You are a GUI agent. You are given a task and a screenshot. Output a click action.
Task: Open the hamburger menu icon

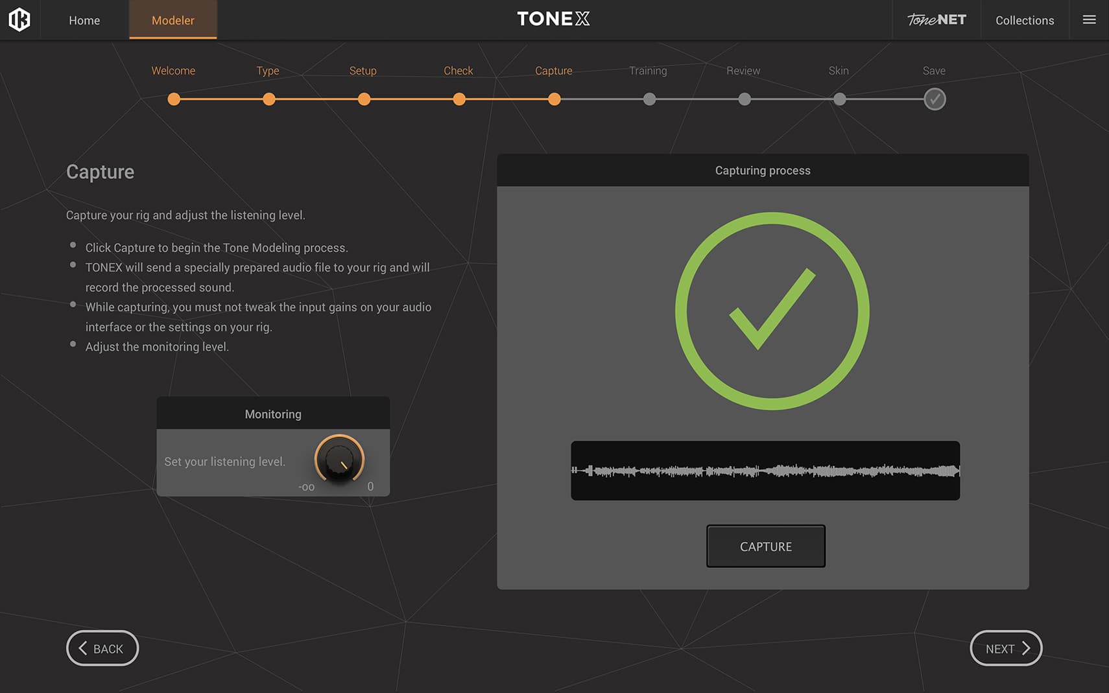pyautogui.click(x=1089, y=20)
